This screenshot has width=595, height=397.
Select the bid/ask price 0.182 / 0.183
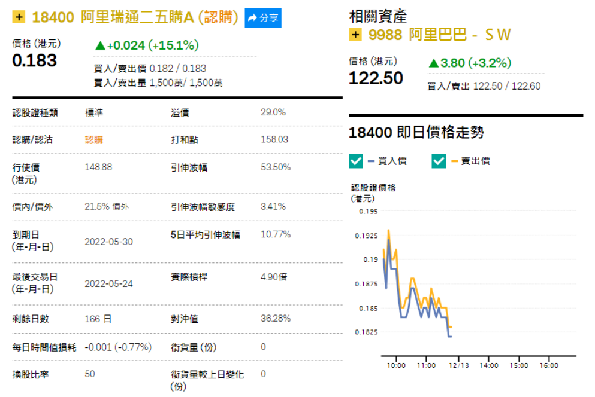[x=177, y=69]
